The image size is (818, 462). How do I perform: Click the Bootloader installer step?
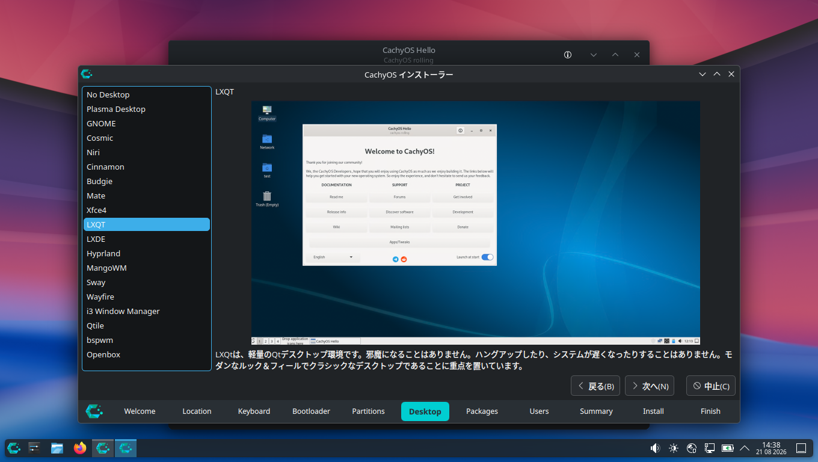pos(311,411)
